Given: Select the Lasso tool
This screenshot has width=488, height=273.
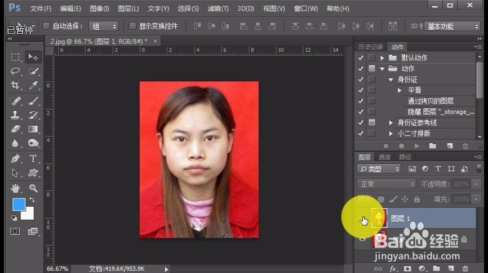Looking at the screenshot, I should tap(15, 71).
